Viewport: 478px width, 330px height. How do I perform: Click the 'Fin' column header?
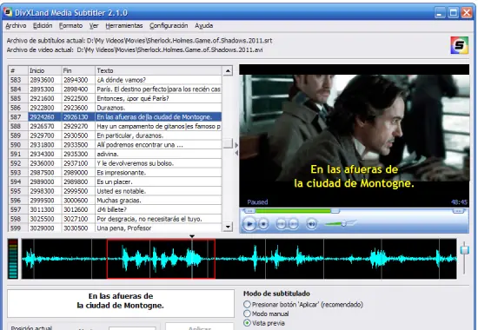pos(78,70)
